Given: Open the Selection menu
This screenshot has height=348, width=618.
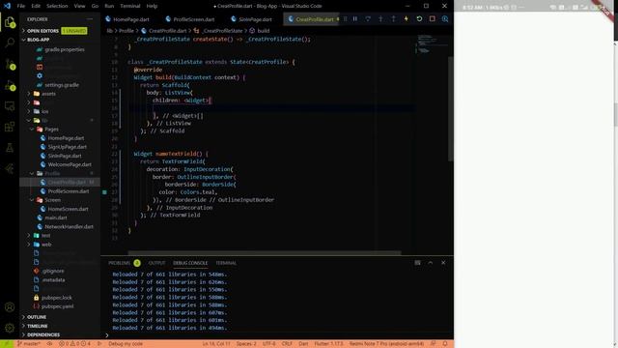Looking at the screenshot, I should tap(57, 6).
